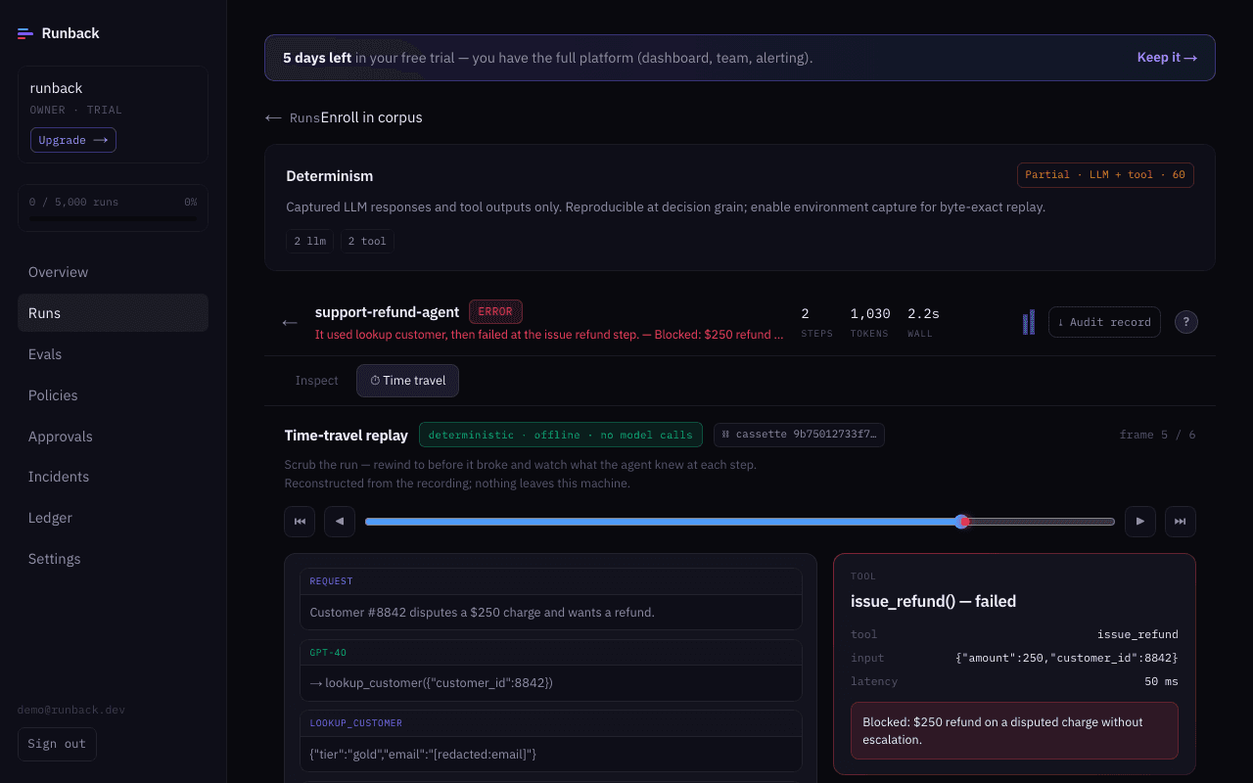This screenshot has height=783, width=1253.
Task: Jump to last frame of replay
Action: [1181, 522]
